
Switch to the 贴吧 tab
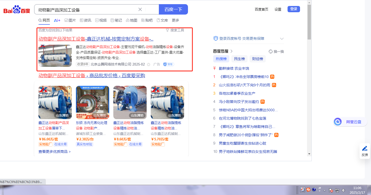coord(147,20)
